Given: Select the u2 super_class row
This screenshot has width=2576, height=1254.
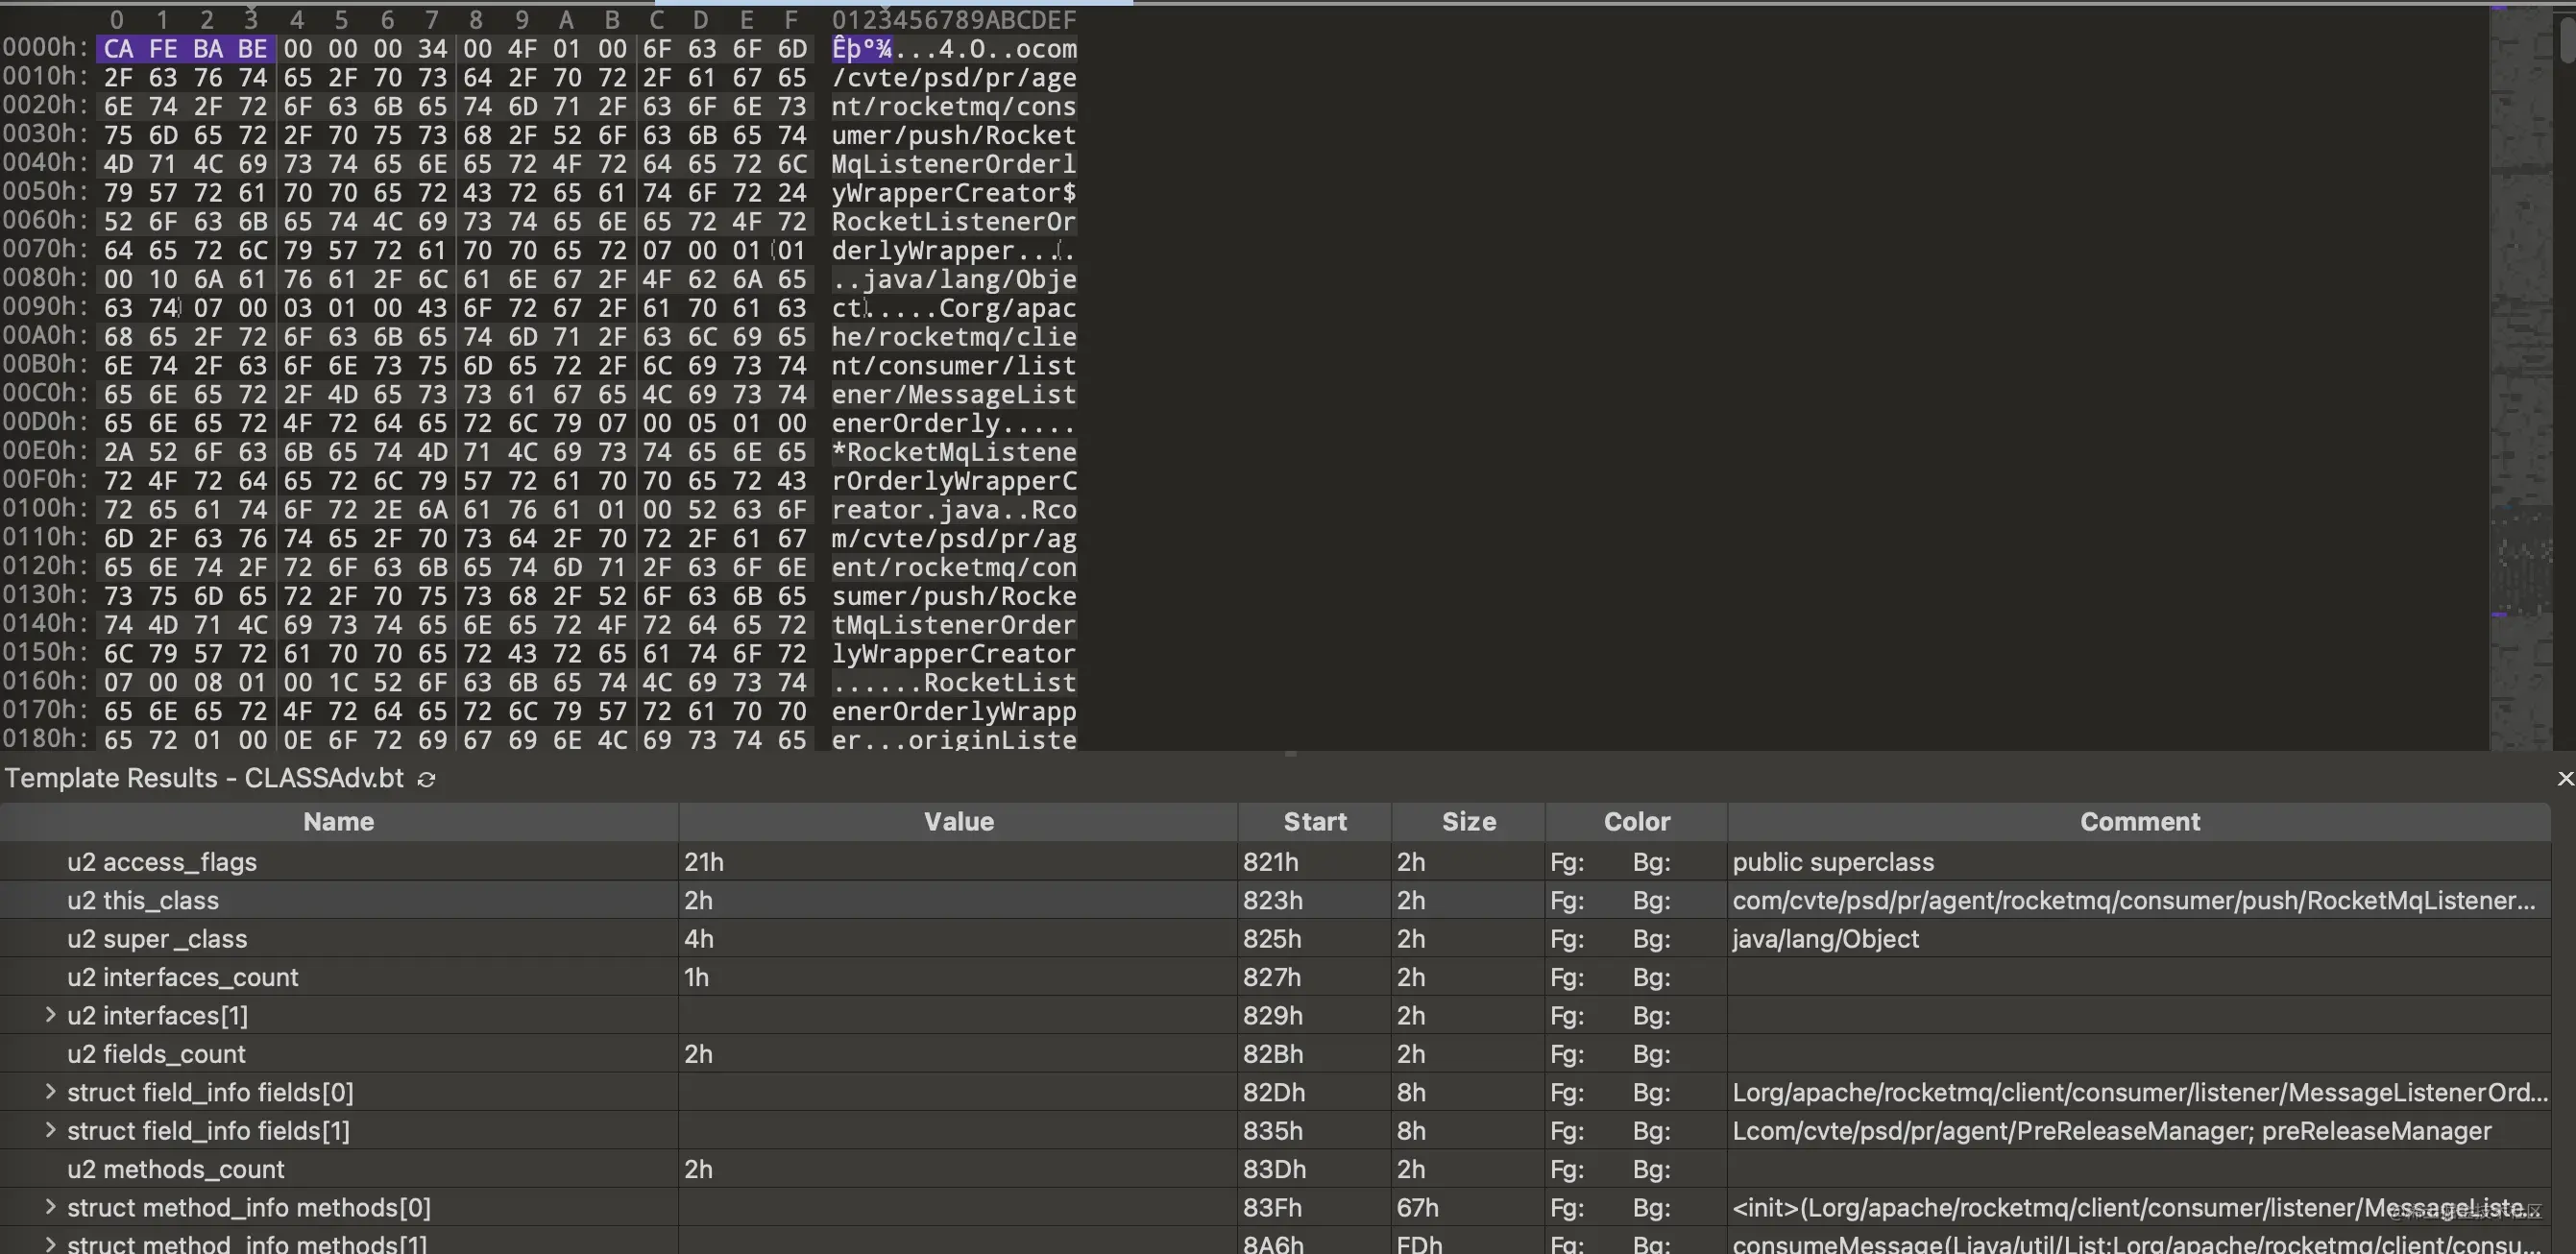Looking at the screenshot, I should click(x=1275, y=938).
